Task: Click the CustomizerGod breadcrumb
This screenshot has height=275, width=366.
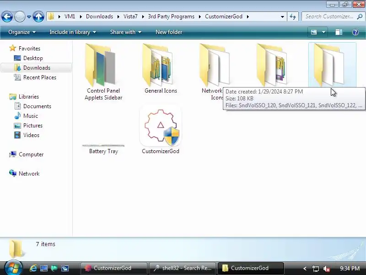Action: [x=224, y=16]
